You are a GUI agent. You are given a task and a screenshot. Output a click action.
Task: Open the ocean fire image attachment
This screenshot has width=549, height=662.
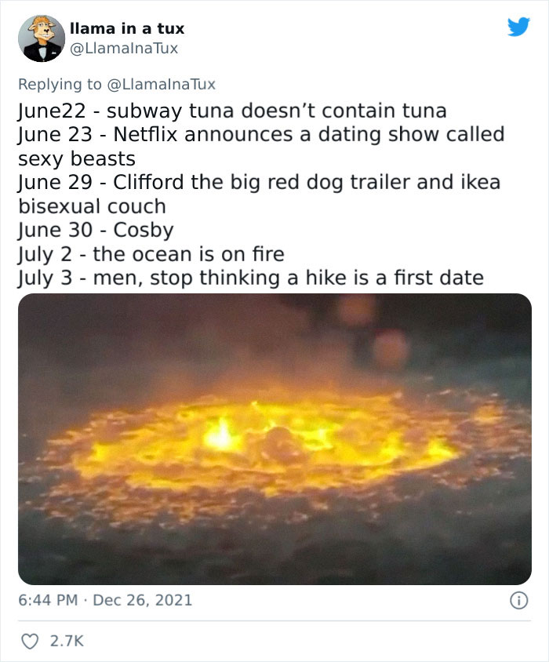274,437
